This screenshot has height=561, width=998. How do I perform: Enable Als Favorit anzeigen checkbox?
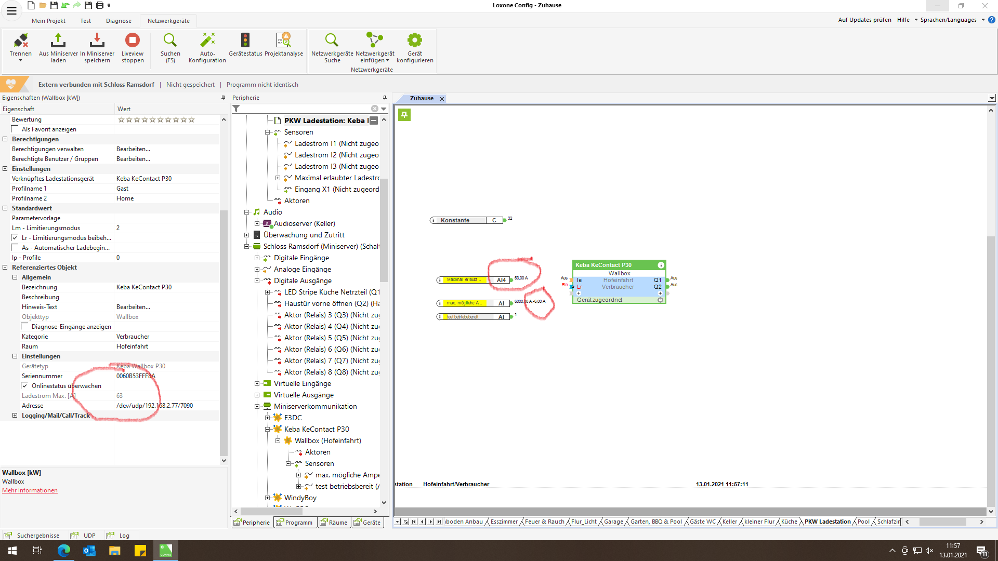(15, 129)
